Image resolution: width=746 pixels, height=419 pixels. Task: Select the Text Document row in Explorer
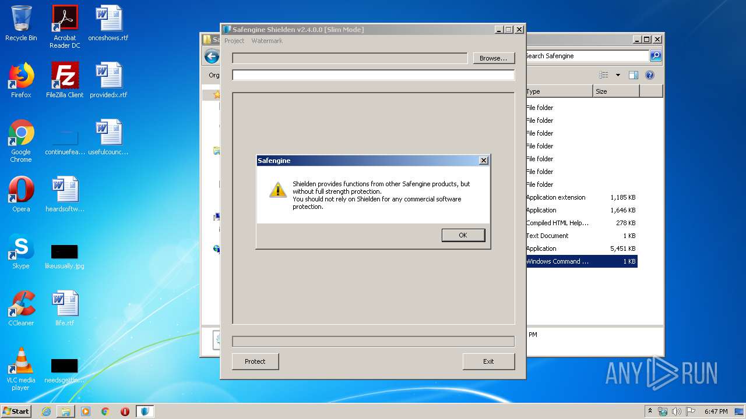pos(581,236)
